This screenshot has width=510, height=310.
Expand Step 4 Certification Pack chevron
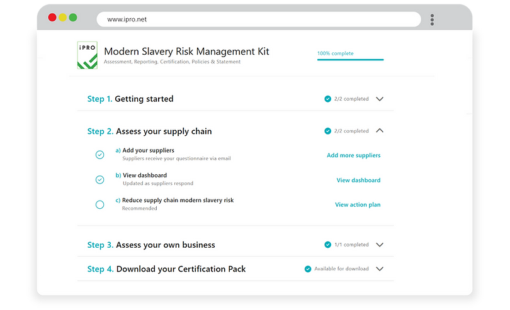tap(380, 268)
